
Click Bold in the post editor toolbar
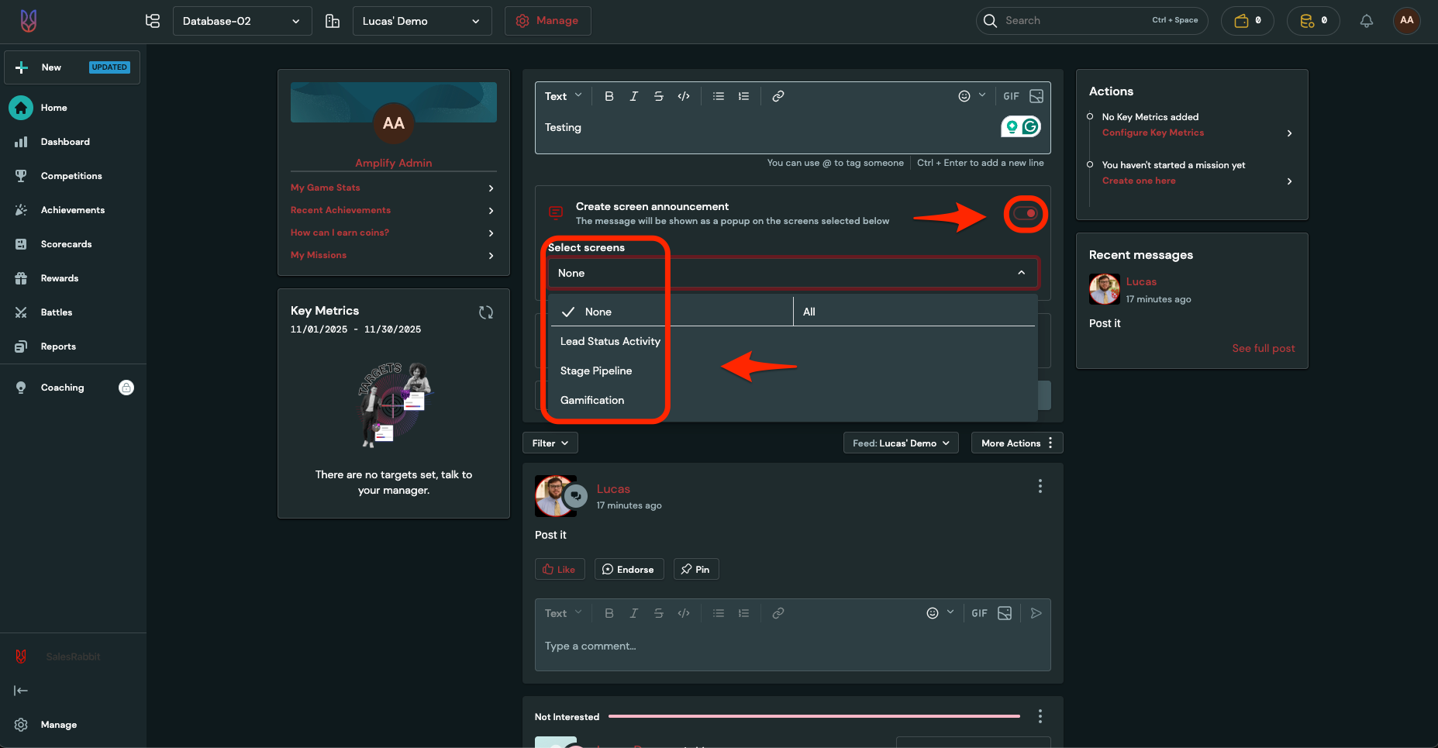[x=609, y=96]
